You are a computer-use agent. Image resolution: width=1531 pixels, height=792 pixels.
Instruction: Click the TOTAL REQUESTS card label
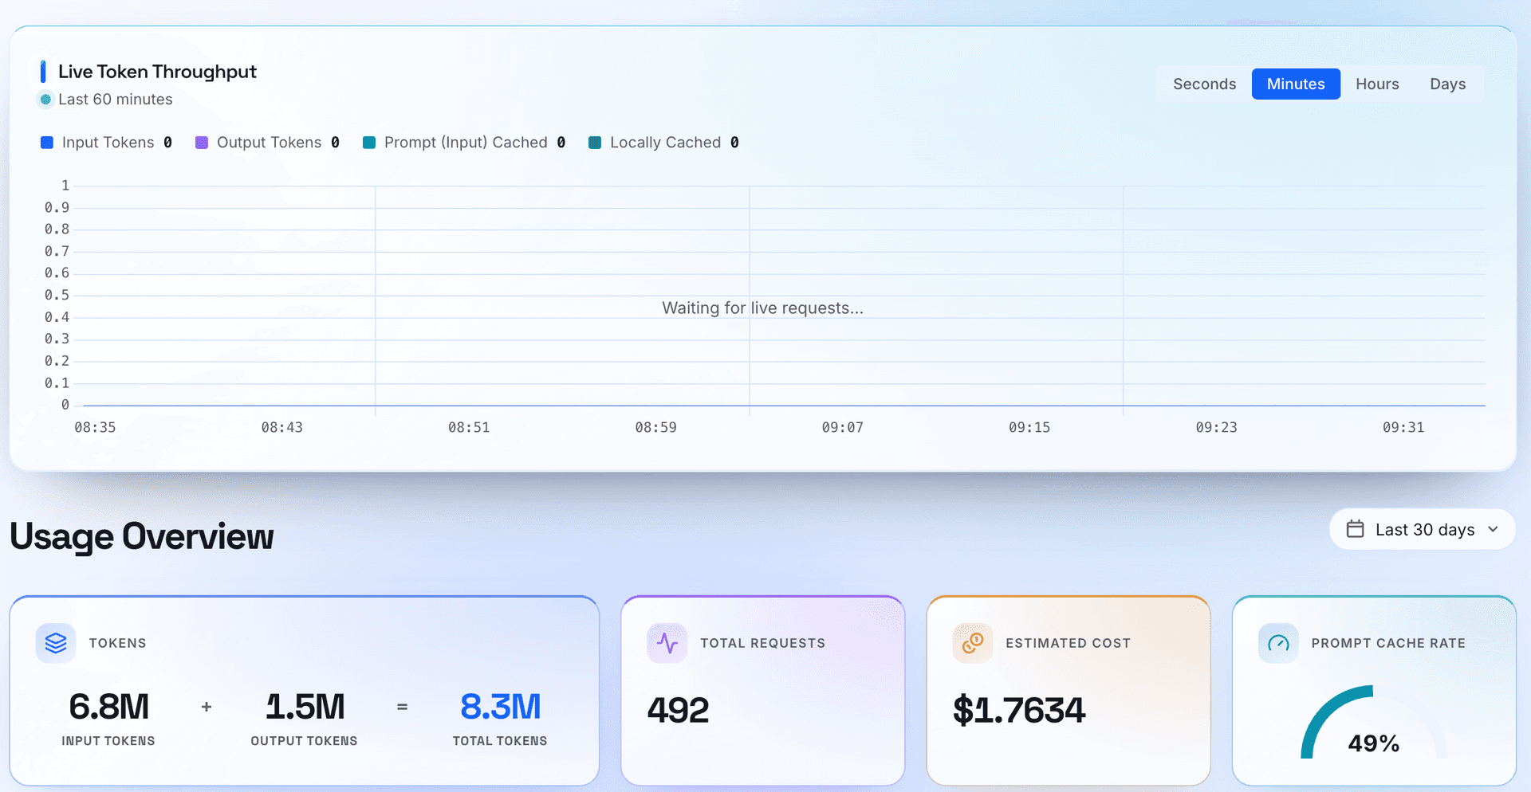[762, 643]
